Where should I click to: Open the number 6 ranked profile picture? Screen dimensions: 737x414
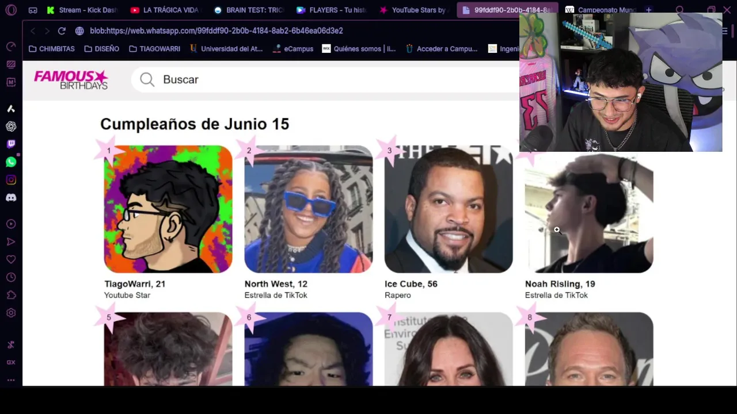coord(309,349)
